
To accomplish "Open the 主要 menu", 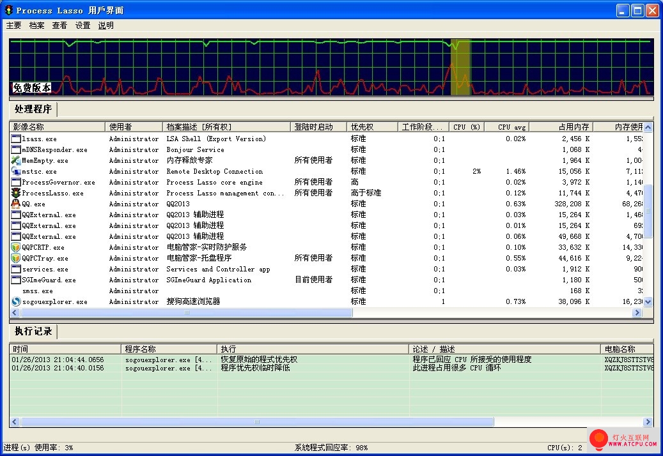I will tap(13, 26).
